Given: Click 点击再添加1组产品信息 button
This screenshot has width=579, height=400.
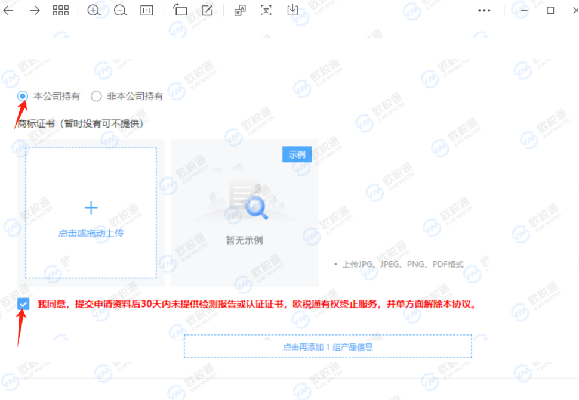Looking at the screenshot, I should pyautogui.click(x=328, y=346).
